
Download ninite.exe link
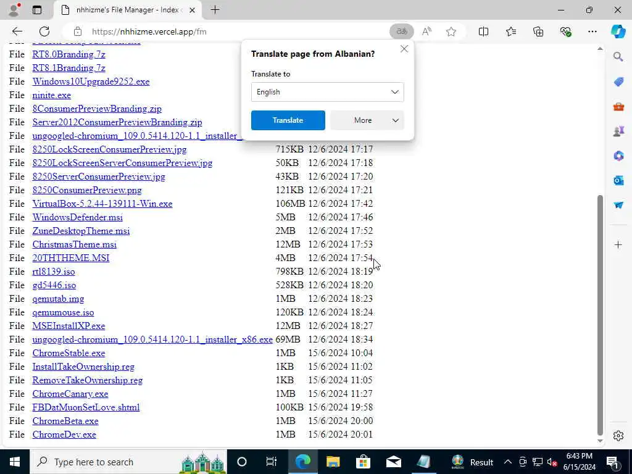[52, 95]
